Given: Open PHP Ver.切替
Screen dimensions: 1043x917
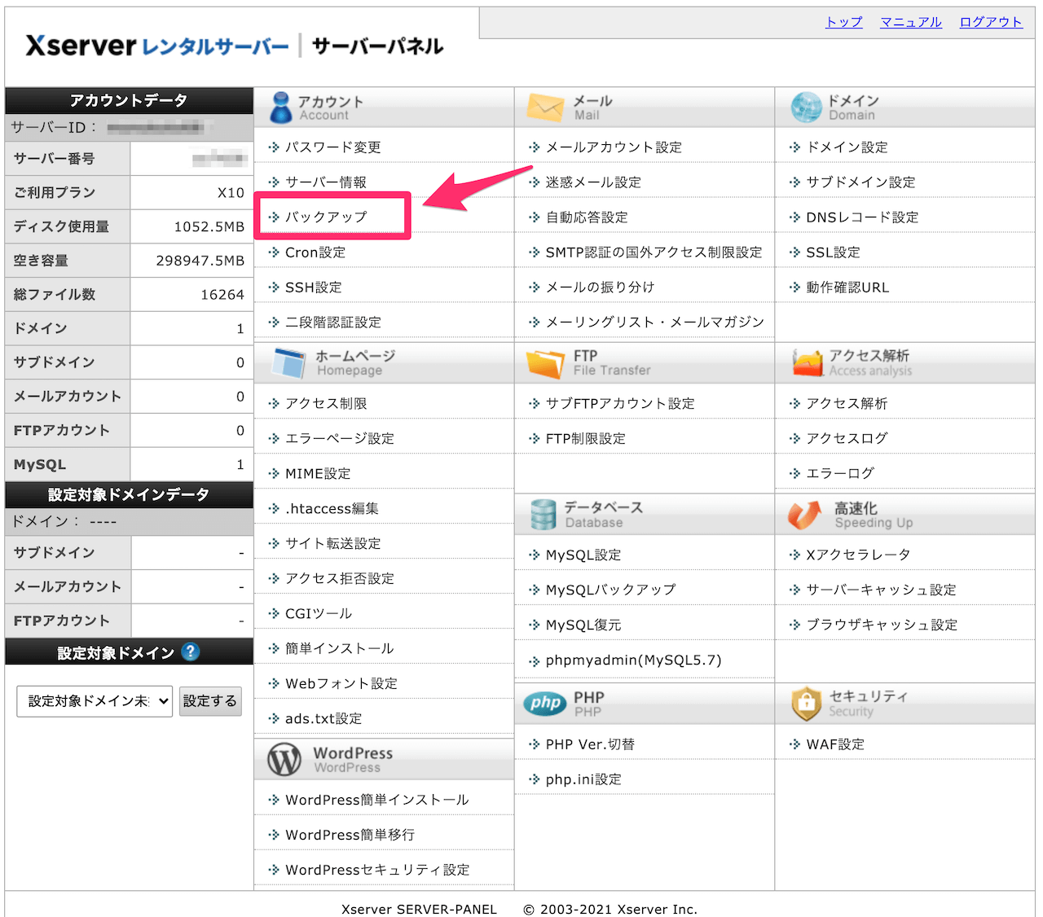Looking at the screenshot, I should tap(590, 745).
